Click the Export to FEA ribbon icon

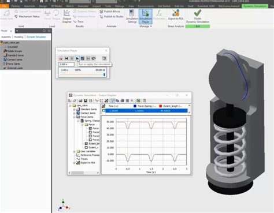176,14
